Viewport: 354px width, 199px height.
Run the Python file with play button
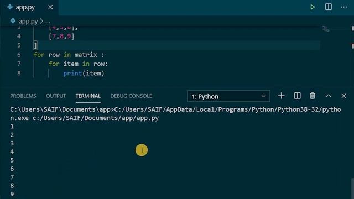click(x=313, y=7)
